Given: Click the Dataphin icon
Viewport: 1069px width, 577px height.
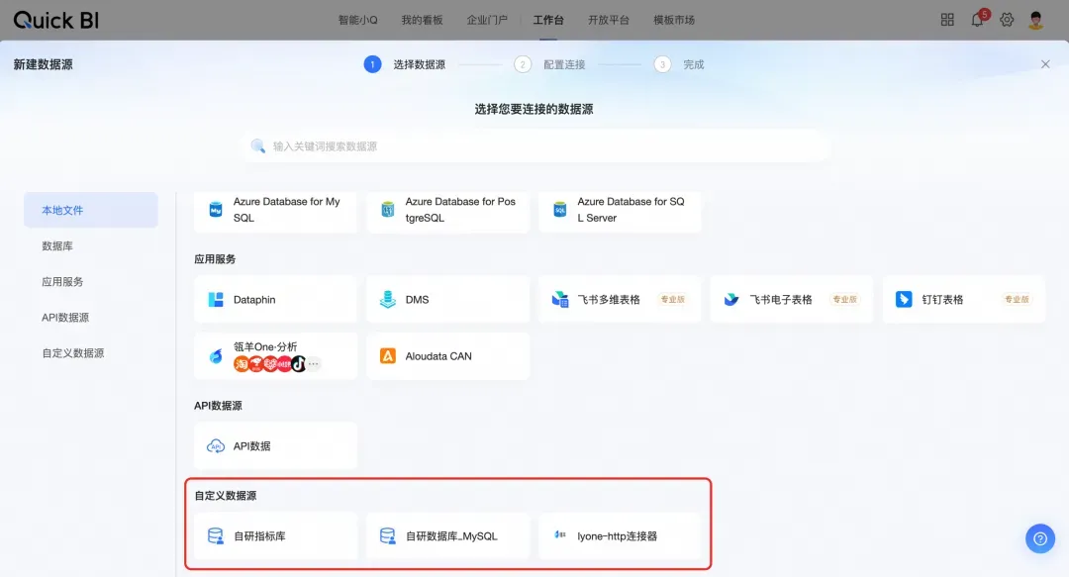Looking at the screenshot, I should (x=216, y=300).
